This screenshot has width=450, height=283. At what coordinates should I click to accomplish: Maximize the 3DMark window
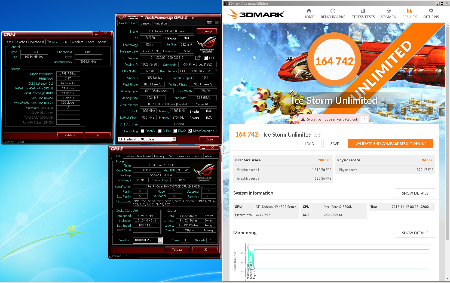[442, 4]
